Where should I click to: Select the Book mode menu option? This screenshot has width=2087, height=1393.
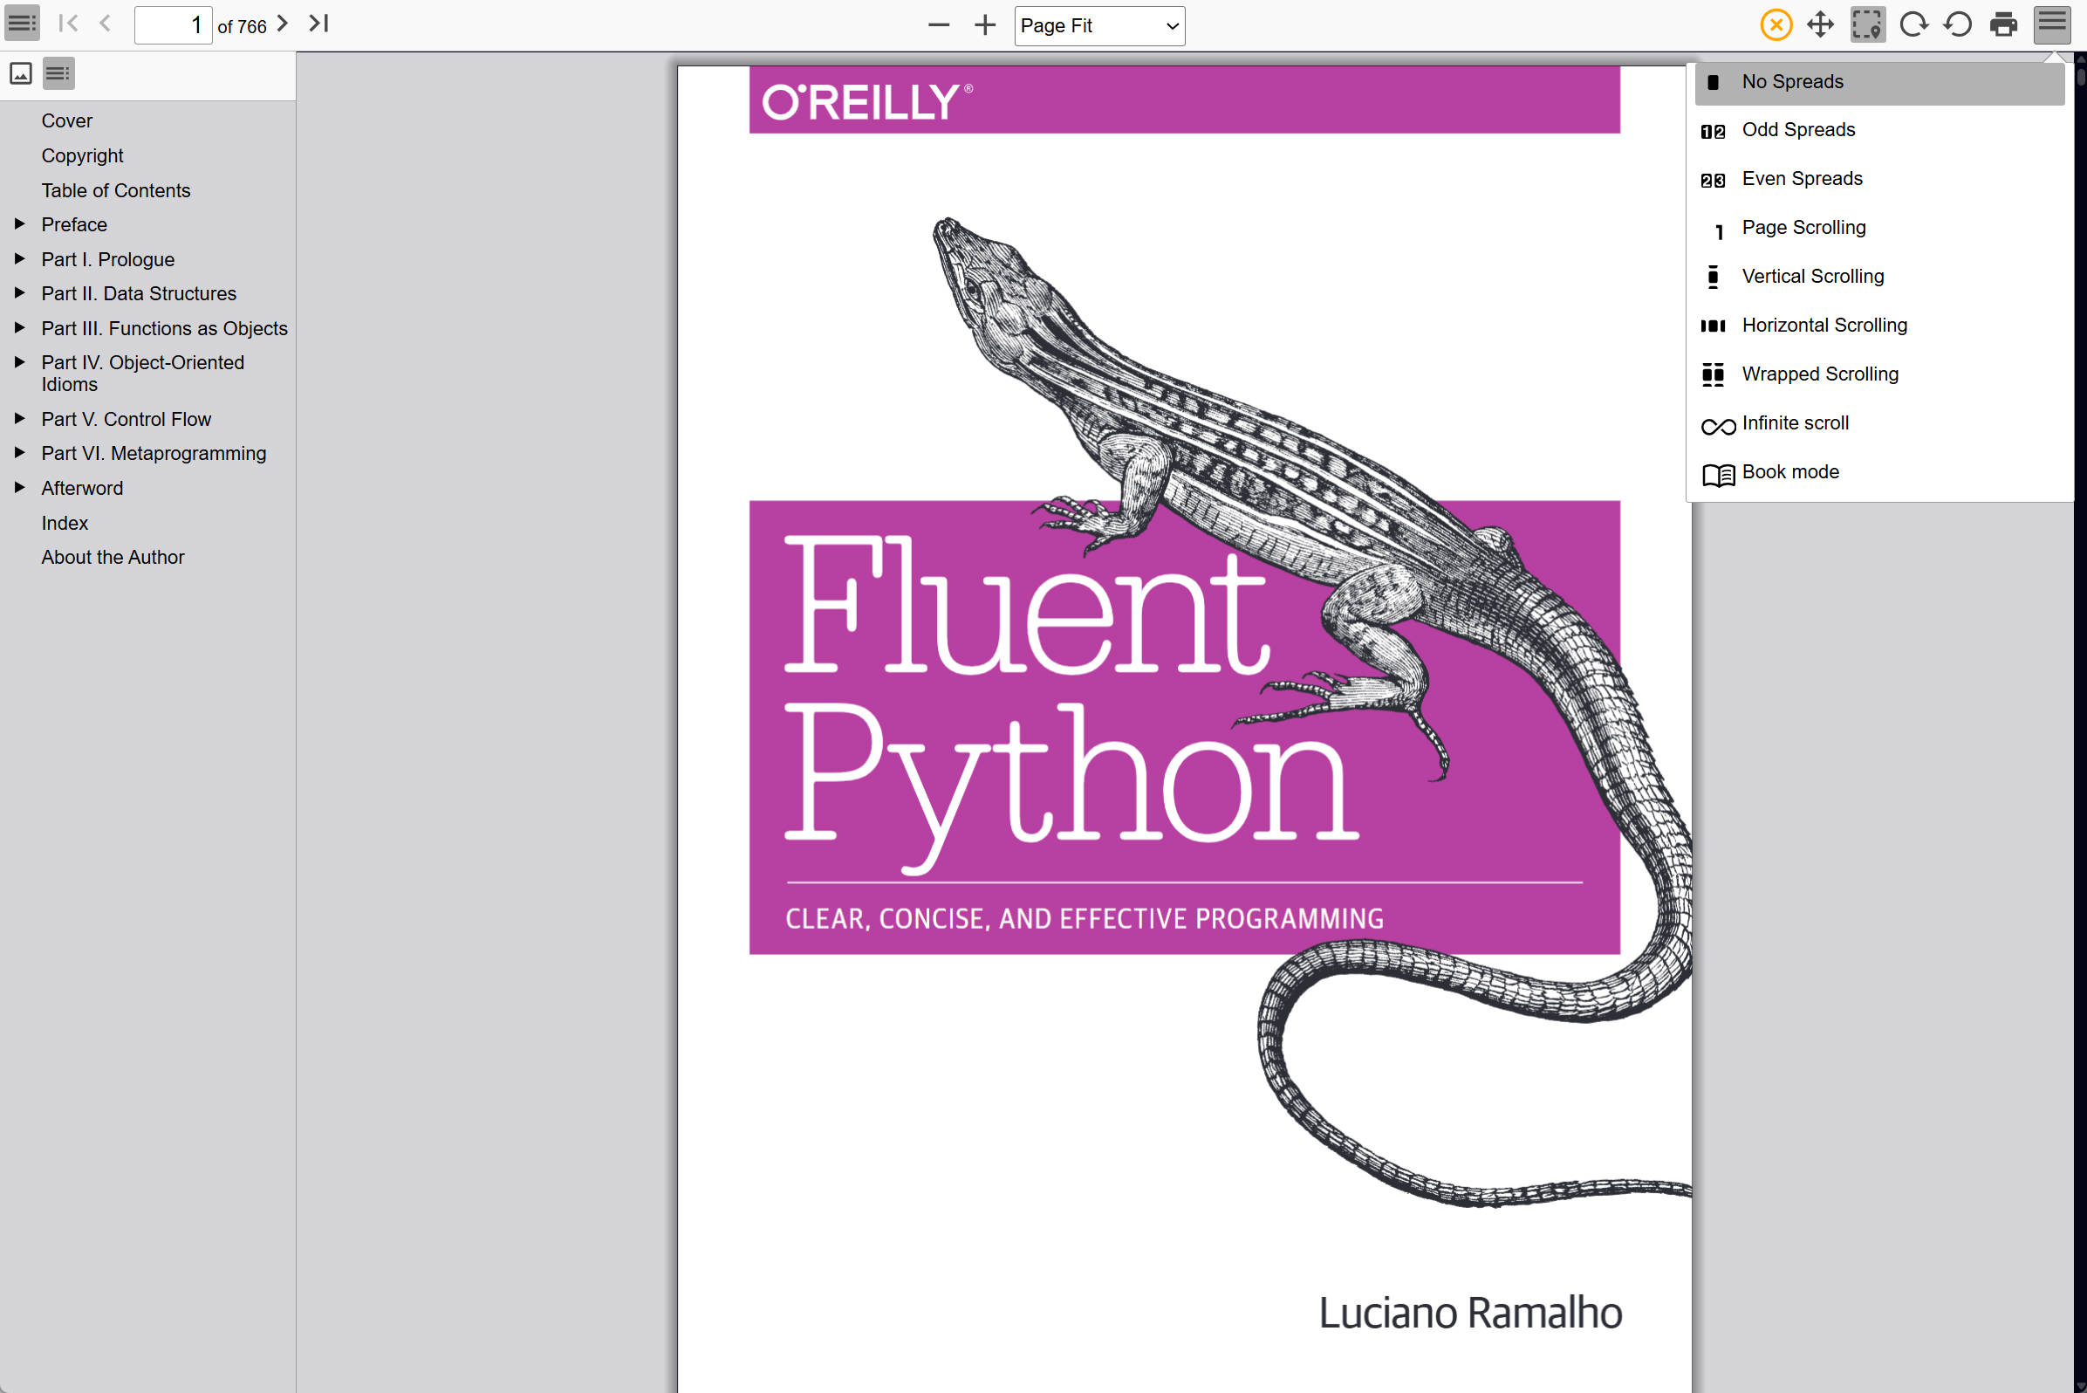1789,473
